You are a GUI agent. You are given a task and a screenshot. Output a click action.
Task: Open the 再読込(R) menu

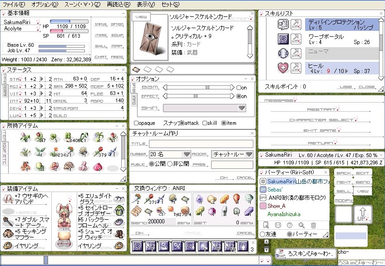click(x=118, y=4)
